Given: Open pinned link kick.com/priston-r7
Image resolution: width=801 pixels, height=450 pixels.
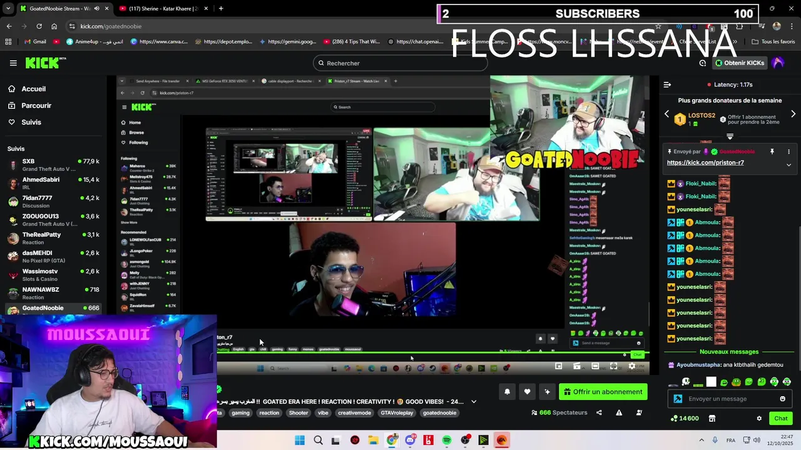Looking at the screenshot, I should tap(705, 162).
